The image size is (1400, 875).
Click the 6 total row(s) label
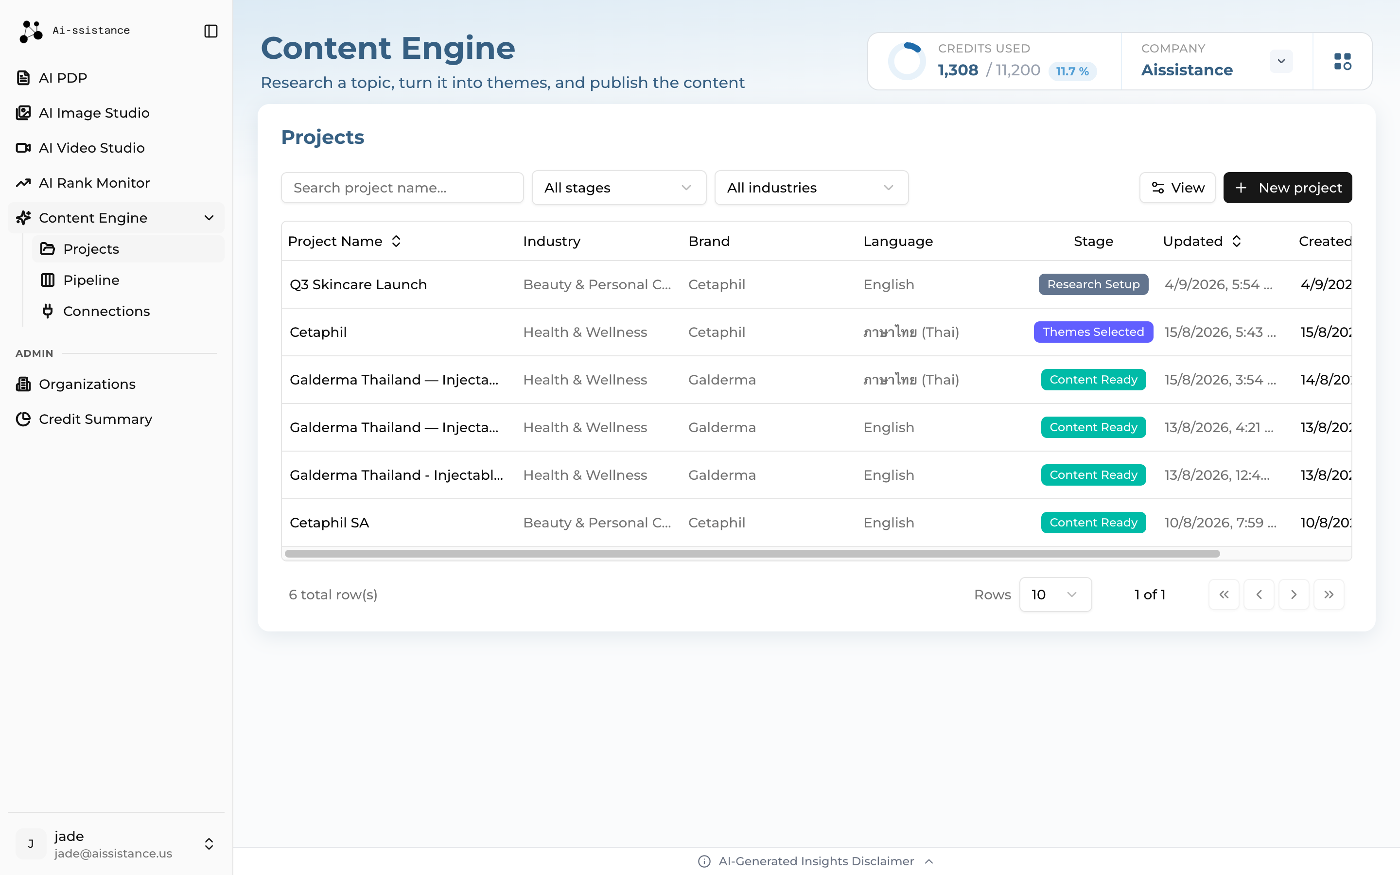point(333,595)
